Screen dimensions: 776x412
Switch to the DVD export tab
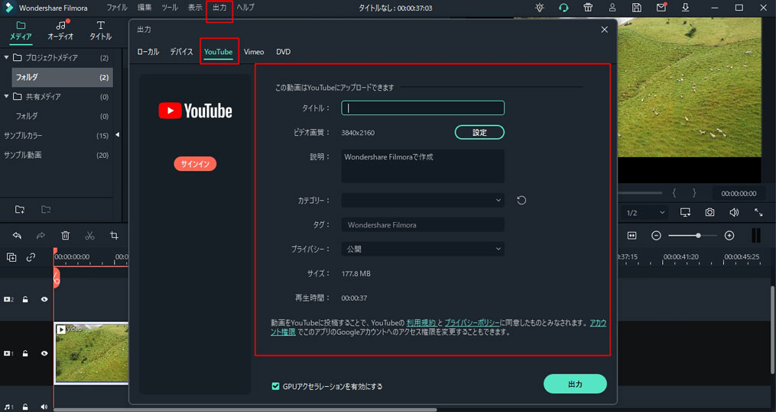coord(283,52)
